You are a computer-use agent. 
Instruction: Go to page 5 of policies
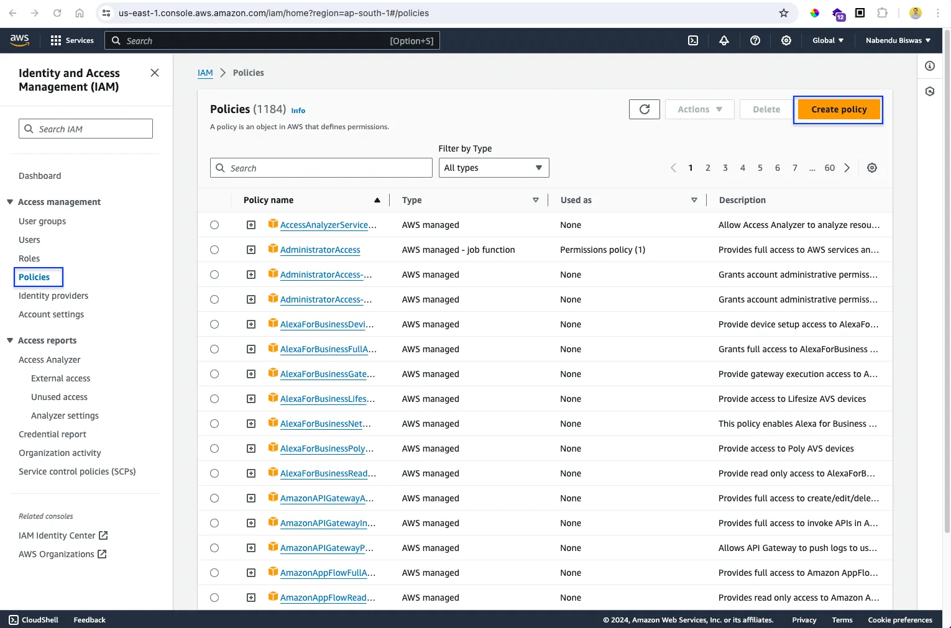tap(760, 168)
